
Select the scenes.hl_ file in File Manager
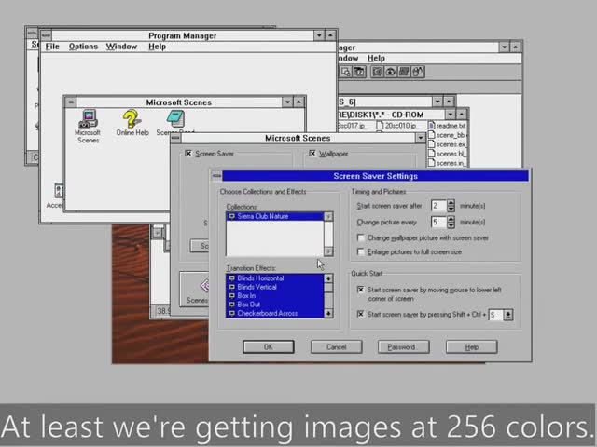click(x=447, y=154)
